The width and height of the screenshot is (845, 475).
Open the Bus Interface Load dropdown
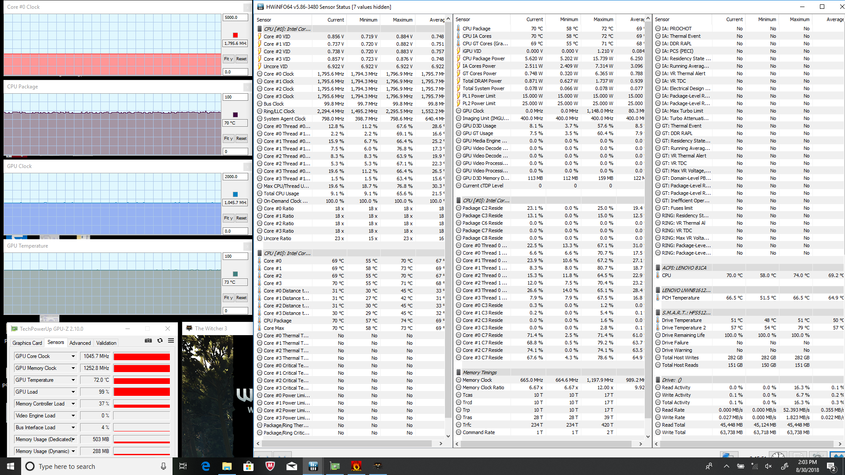click(x=73, y=427)
